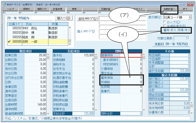Viewport: 196px width, 123px height.
Task: Open the 表示順 社員コード順 dropdown
Action: pyautogui.click(x=177, y=17)
